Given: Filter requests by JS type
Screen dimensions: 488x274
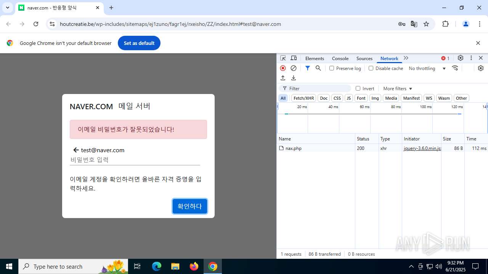Looking at the screenshot, I should (x=348, y=98).
